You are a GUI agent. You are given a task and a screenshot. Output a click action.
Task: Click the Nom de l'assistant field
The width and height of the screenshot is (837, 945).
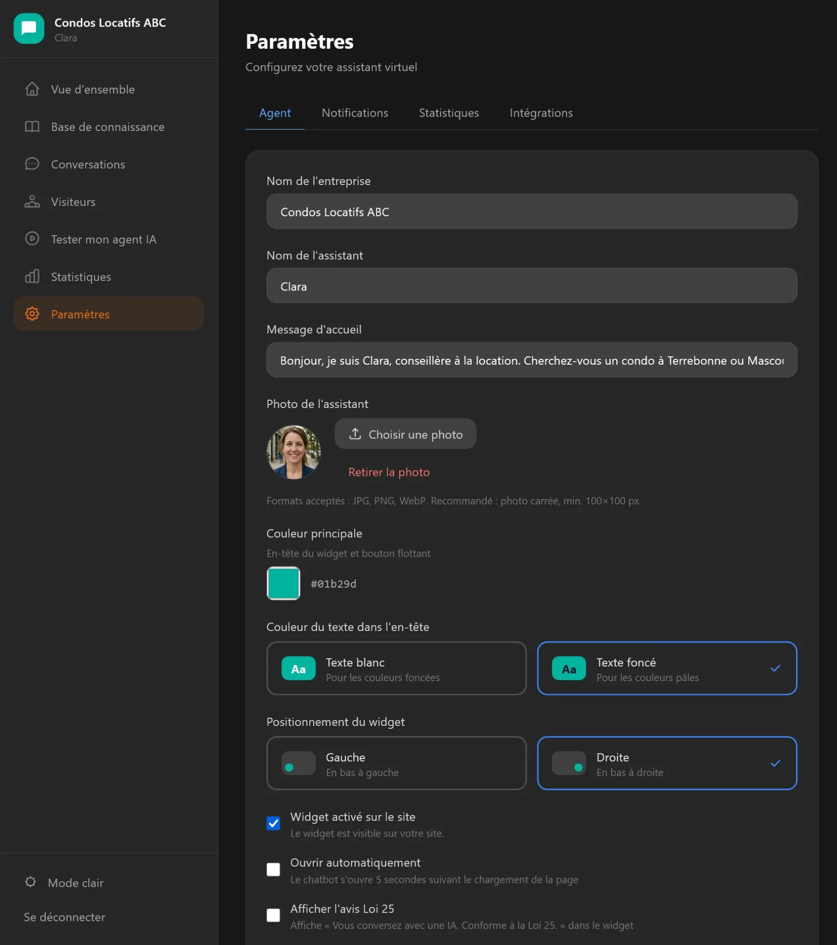(x=532, y=286)
